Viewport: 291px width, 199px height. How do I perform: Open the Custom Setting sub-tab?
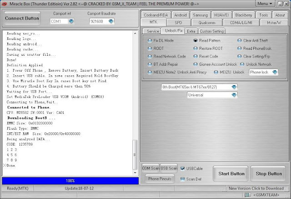point(212,31)
